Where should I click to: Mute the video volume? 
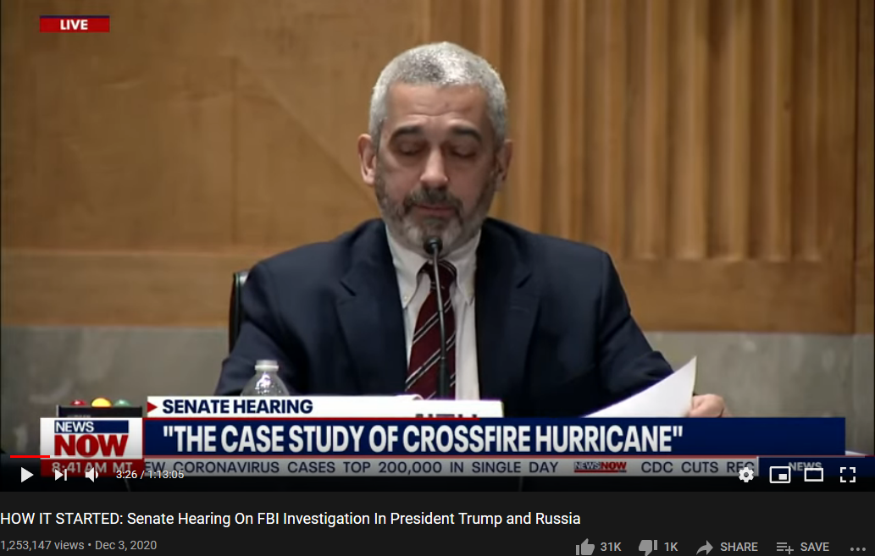92,475
